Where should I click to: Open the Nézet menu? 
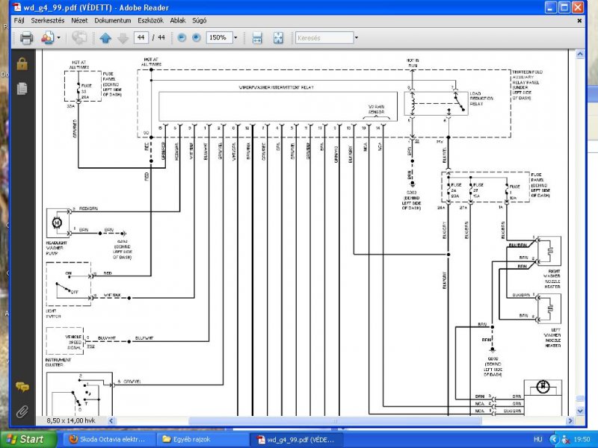[x=79, y=21]
